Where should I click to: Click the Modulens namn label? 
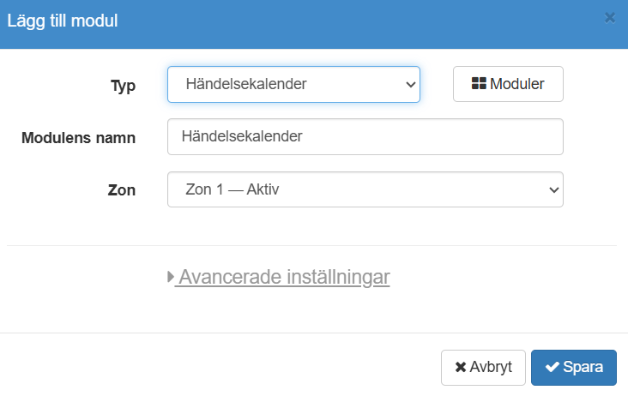[78, 137]
